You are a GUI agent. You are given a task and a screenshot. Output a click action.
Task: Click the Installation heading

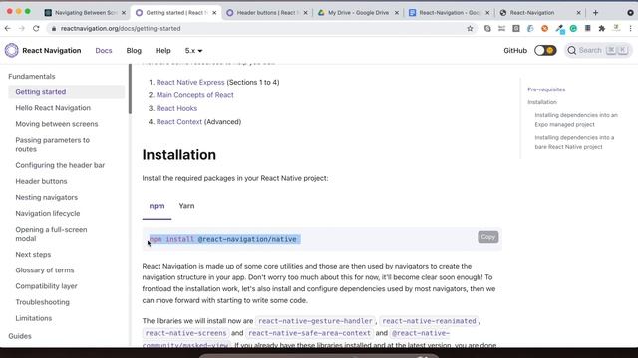(179, 155)
